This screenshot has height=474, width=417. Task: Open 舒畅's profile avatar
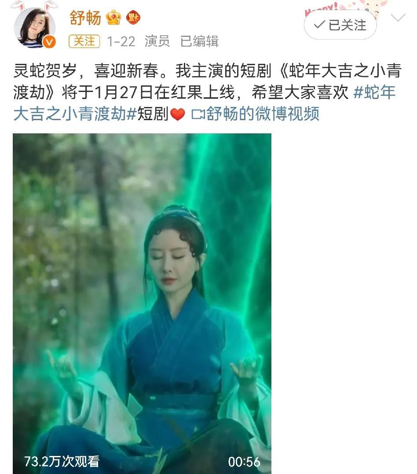coord(35,27)
